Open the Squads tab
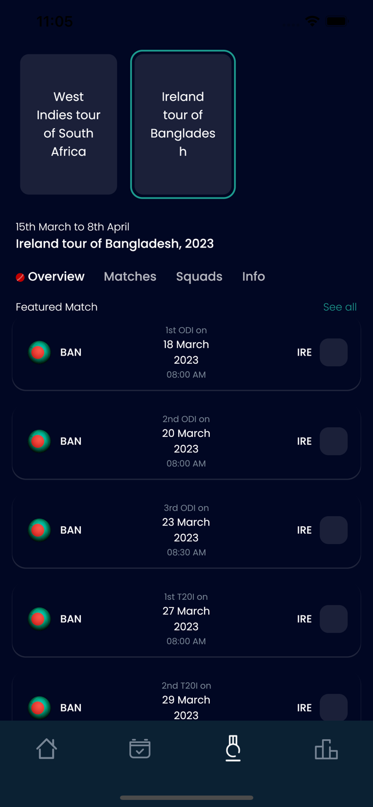 pos(199,277)
